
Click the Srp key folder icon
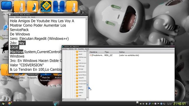(77, 60)
